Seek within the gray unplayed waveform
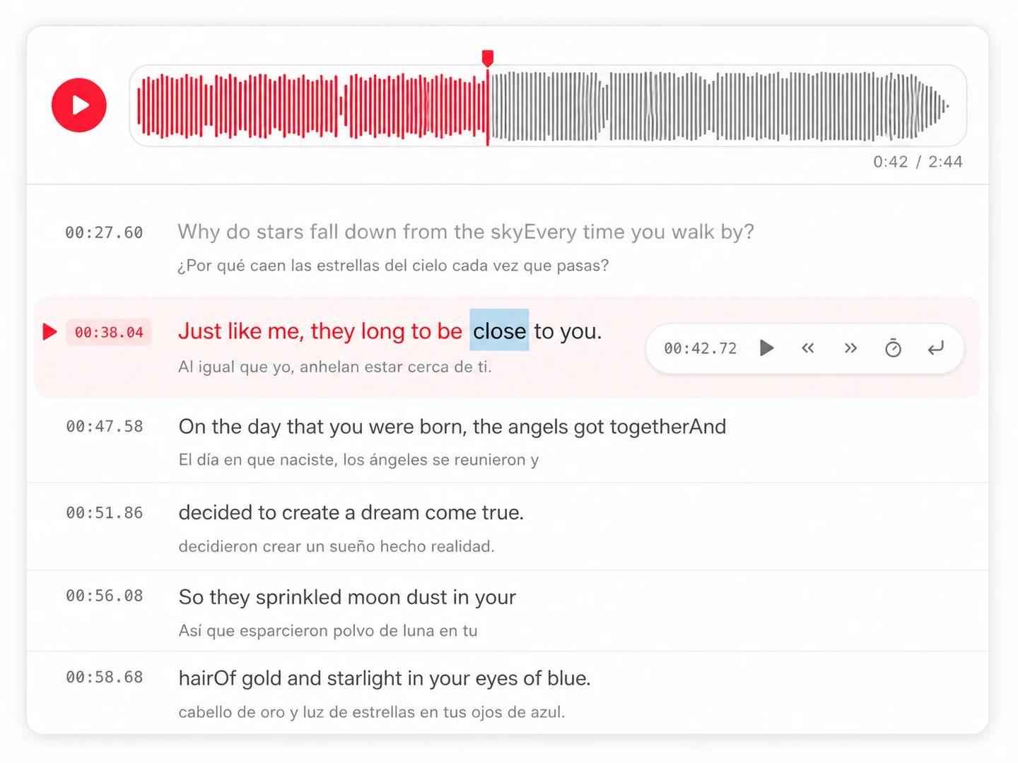Viewport: 1018px width, 763px height. click(x=720, y=105)
